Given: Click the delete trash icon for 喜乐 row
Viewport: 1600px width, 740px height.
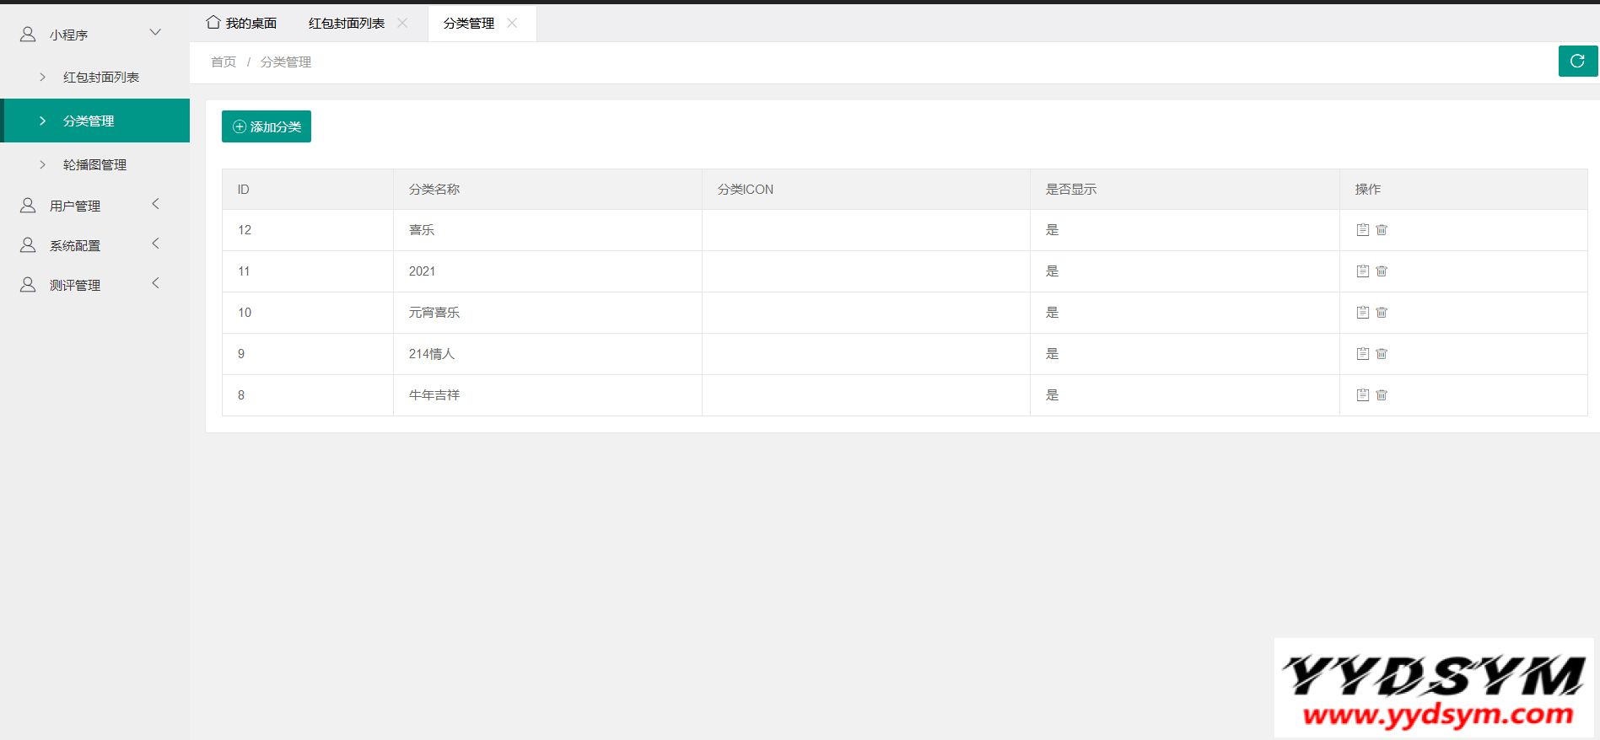Looking at the screenshot, I should click(1382, 230).
